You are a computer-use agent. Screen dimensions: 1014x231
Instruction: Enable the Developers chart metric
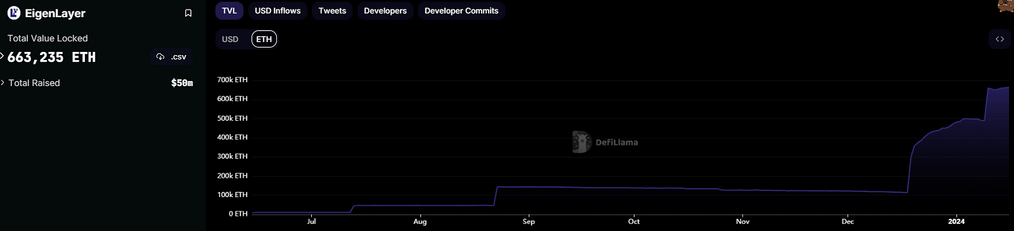[385, 11]
